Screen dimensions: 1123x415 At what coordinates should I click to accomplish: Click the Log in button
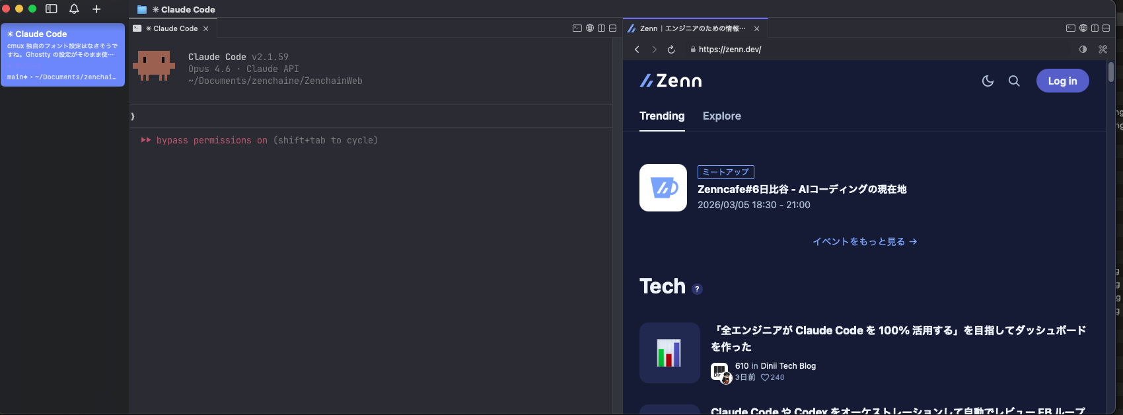(1062, 81)
